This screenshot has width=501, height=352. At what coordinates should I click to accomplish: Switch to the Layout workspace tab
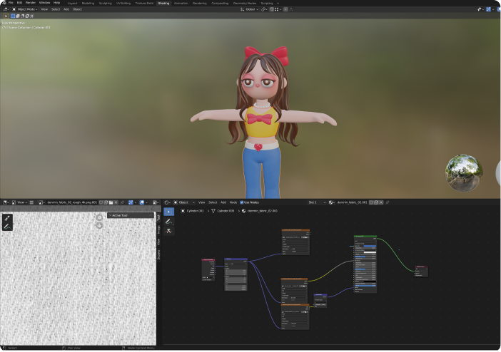click(72, 3)
